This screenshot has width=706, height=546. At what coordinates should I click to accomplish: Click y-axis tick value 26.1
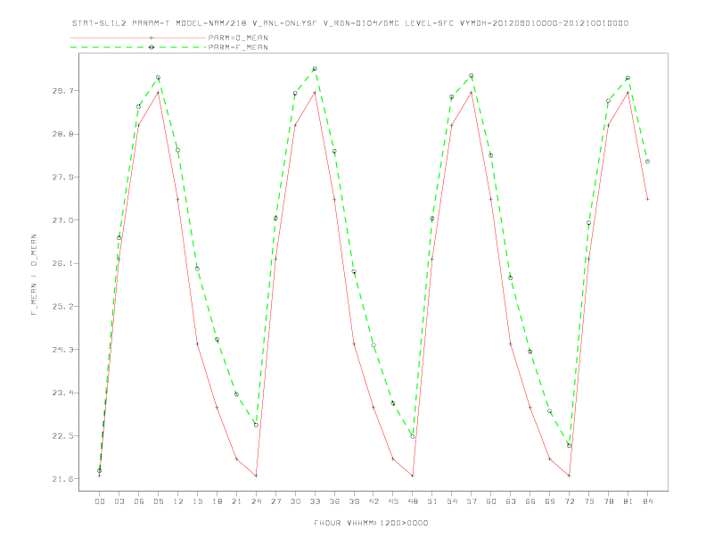pyautogui.click(x=62, y=263)
